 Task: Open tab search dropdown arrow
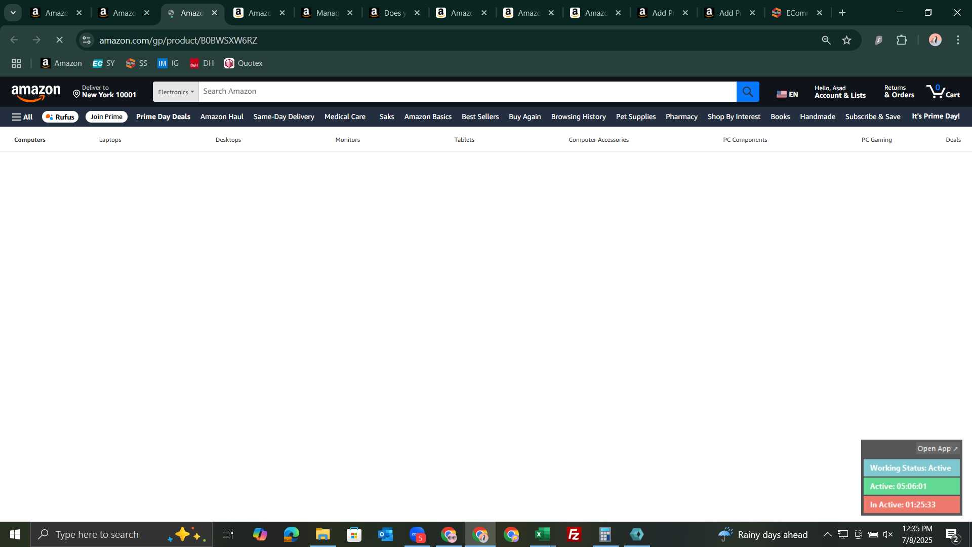[x=13, y=13]
